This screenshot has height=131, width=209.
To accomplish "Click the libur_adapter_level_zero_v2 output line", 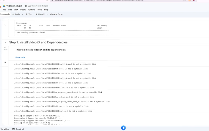I will pos(62,102).
